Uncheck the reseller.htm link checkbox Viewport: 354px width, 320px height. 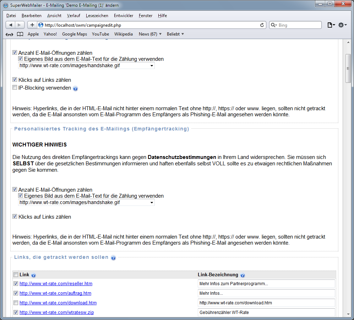tap(16, 283)
